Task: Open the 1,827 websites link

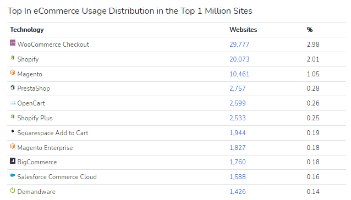Action: tap(238, 148)
